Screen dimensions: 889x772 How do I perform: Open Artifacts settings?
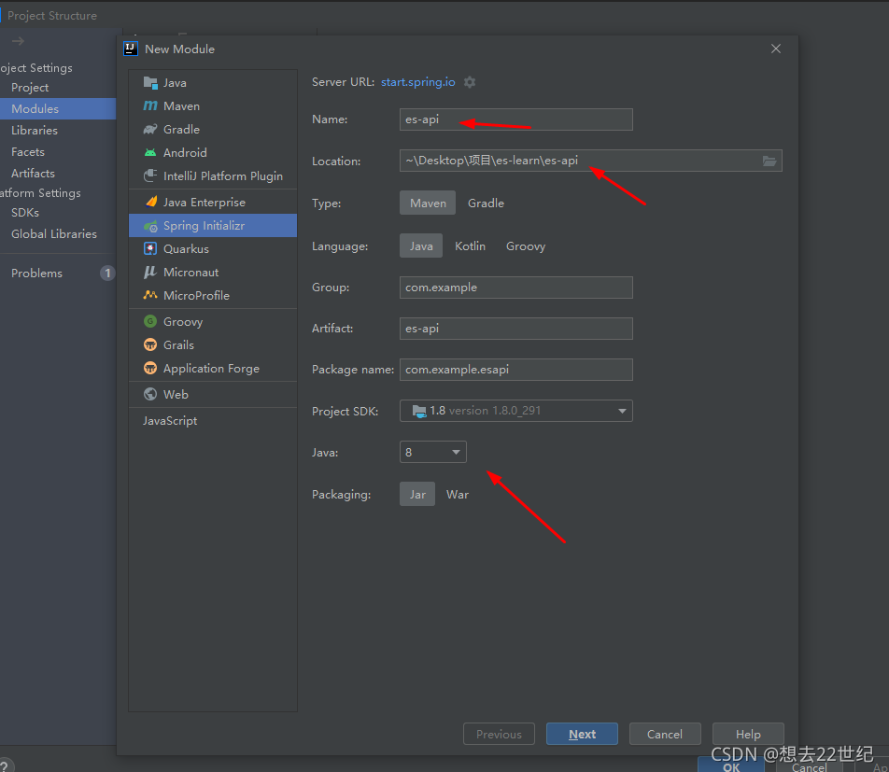33,174
